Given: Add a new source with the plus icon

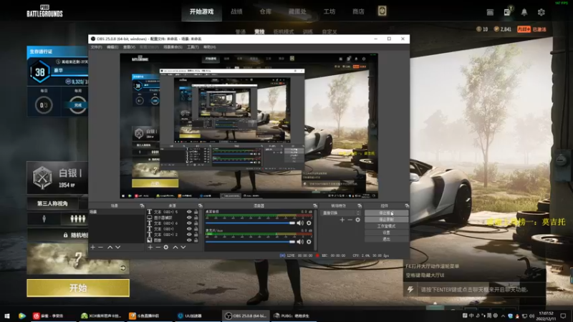Looking at the screenshot, I should point(150,247).
